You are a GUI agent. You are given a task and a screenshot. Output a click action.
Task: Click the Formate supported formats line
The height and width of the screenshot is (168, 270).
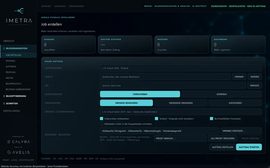coord(83,159)
